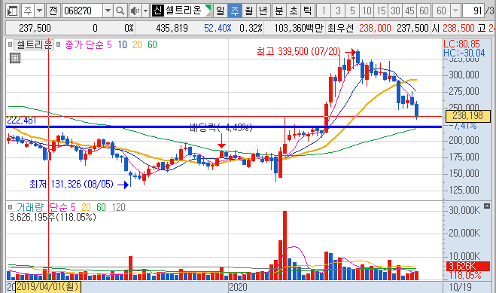This screenshot has width=496, height=293.
Task: Click the 2019/04/01(월) date label
Action: point(47,287)
